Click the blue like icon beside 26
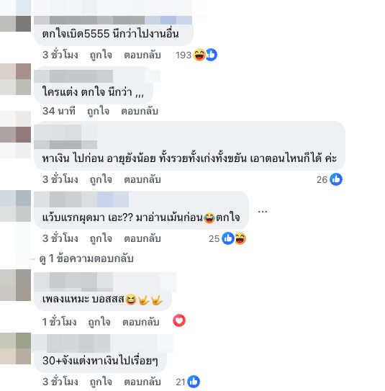Viewport: 385px width, 391px height. coord(336,179)
